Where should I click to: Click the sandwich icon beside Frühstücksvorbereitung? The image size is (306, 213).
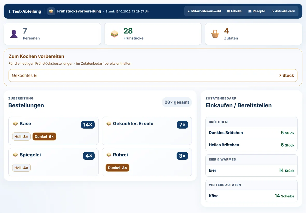tap(51, 11)
